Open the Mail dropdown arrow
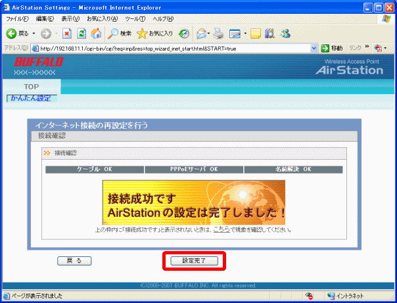This screenshot has height=303, width=397. pyautogui.click(x=208, y=34)
